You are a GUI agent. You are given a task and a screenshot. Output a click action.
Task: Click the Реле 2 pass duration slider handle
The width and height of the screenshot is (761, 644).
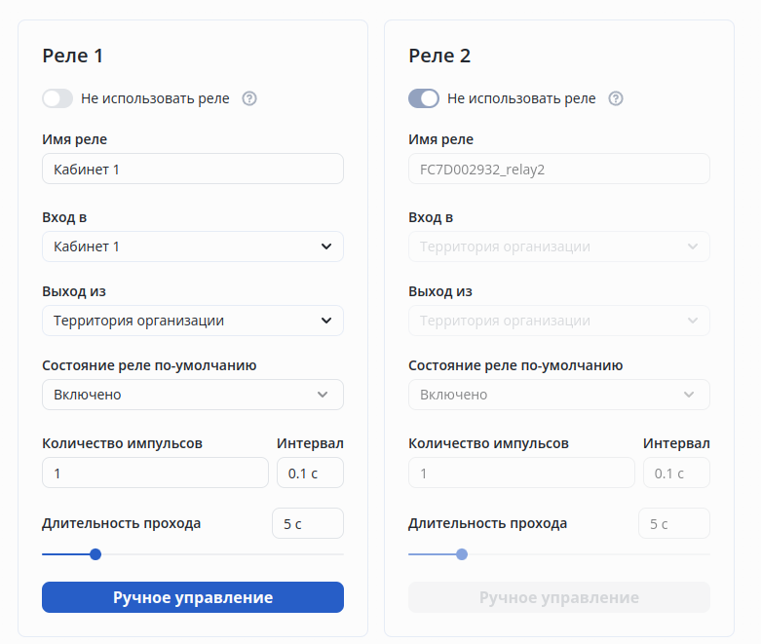pyautogui.click(x=462, y=554)
